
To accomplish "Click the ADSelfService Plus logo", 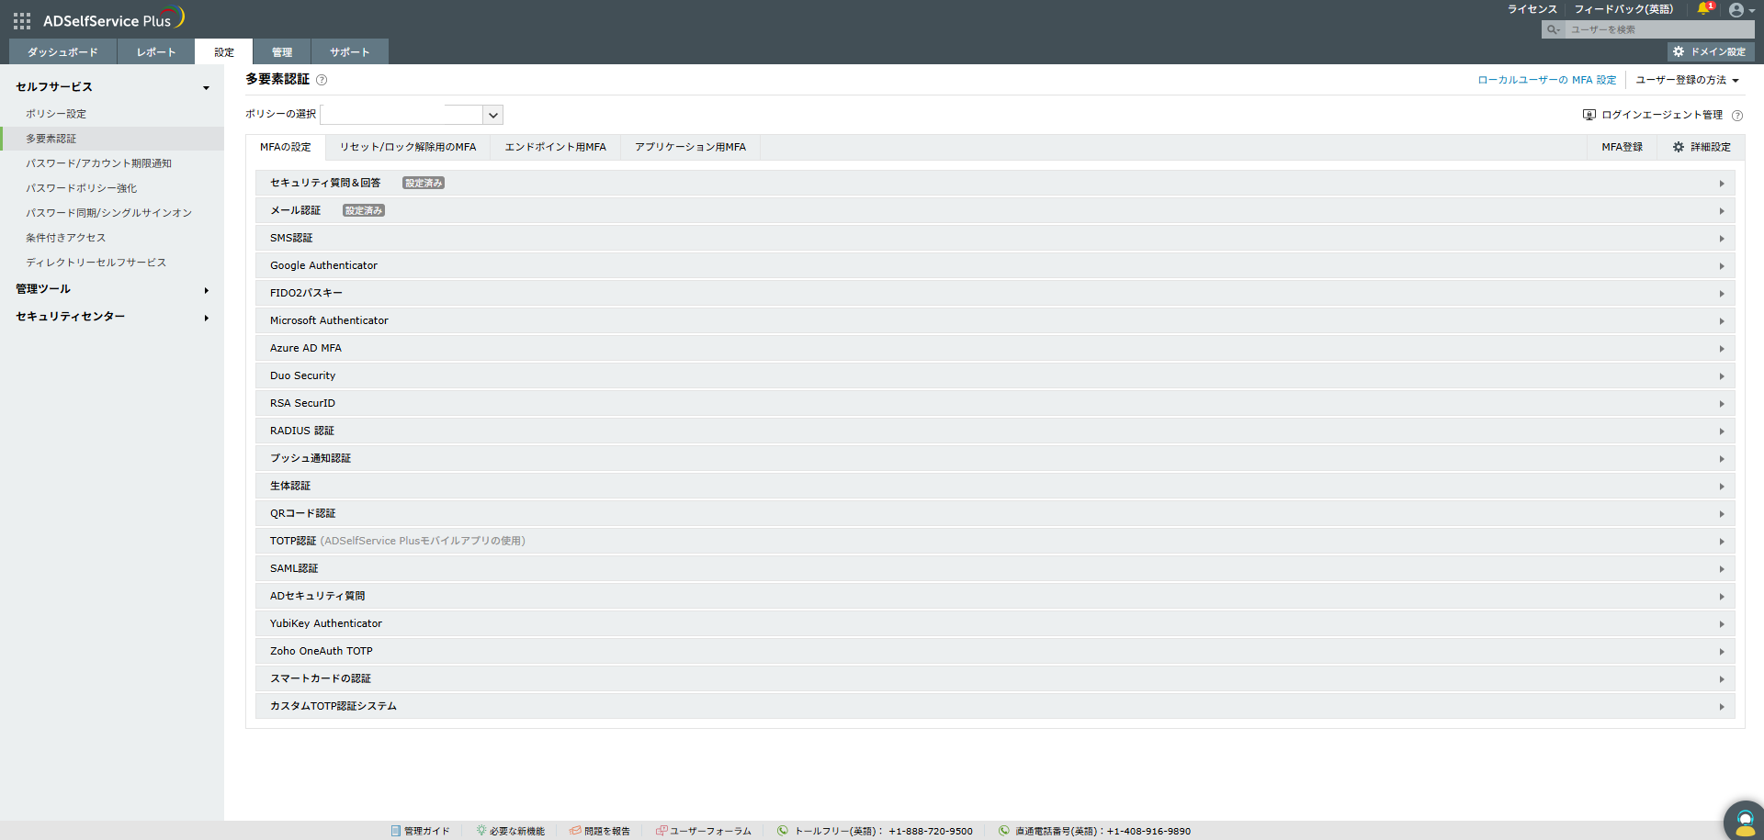I will coord(114,18).
